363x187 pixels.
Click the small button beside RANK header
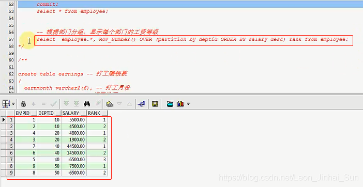104,113
